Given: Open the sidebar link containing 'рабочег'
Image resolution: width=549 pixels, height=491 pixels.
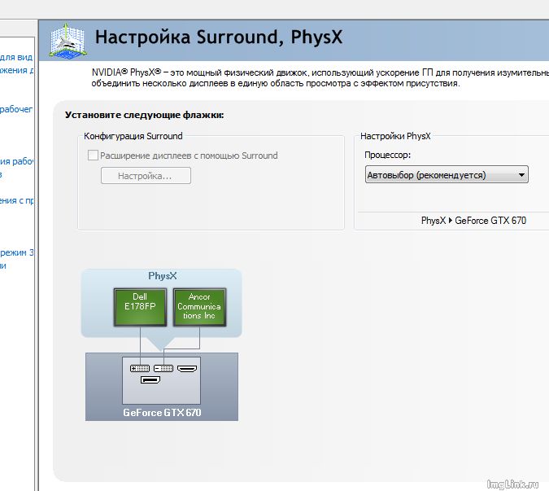Looking at the screenshot, I should click(x=16, y=109).
